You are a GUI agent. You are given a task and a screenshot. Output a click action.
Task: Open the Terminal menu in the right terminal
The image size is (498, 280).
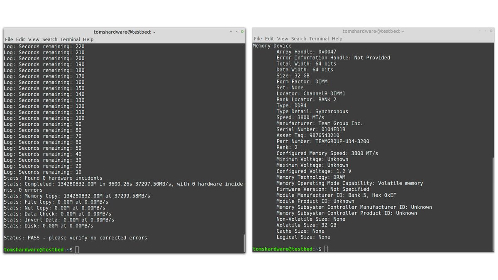(319, 39)
